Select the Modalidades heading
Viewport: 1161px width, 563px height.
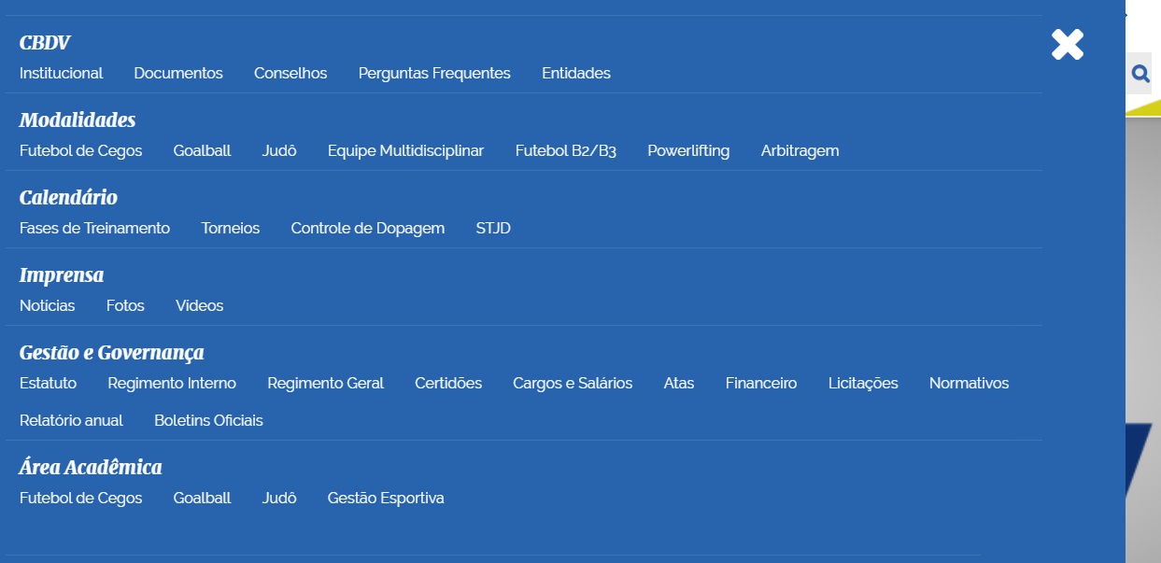click(x=78, y=120)
